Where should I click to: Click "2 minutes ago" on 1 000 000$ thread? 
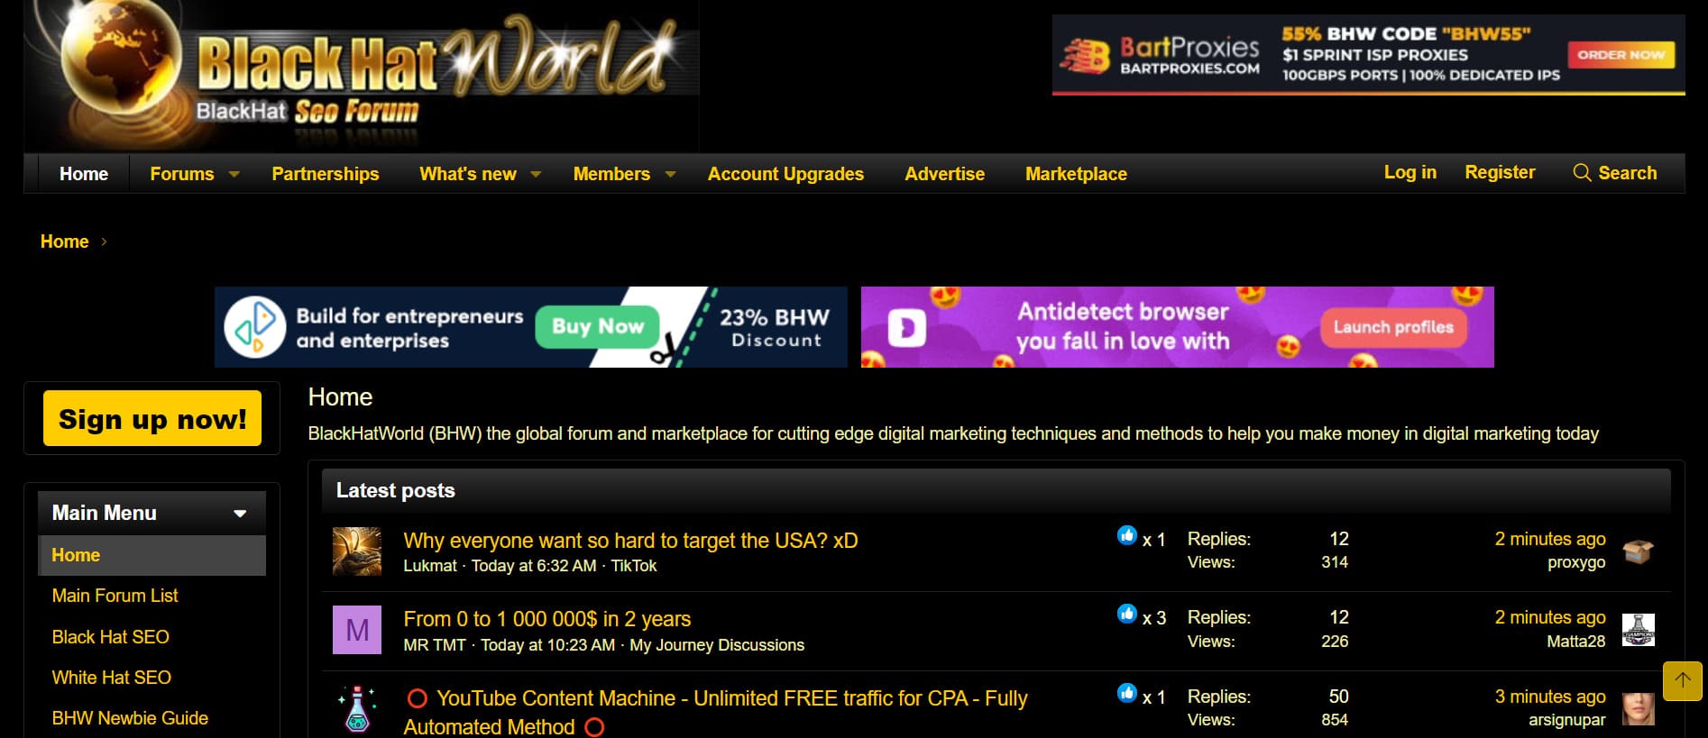pos(1550,617)
